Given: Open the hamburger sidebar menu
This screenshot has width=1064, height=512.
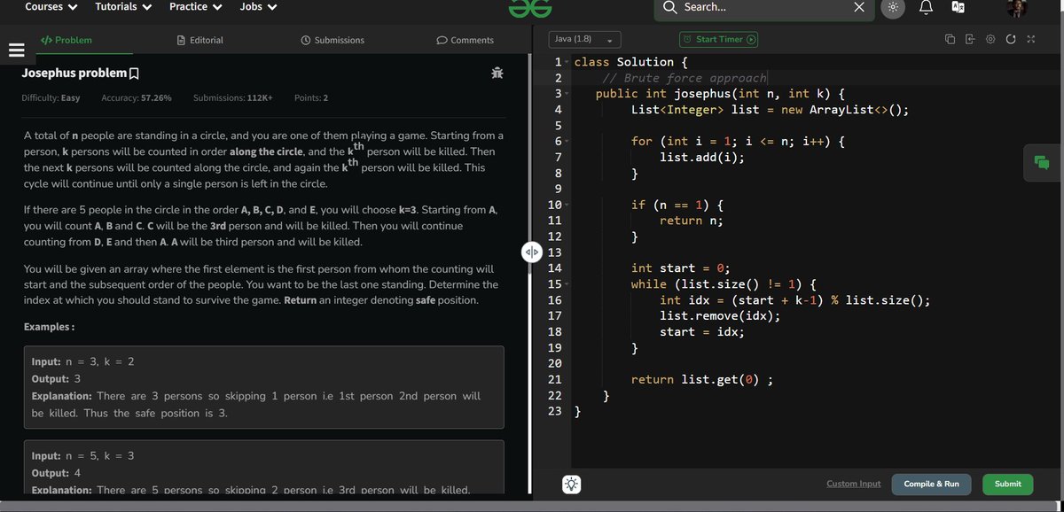Looking at the screenshot, I should click(x=15, y=50).
